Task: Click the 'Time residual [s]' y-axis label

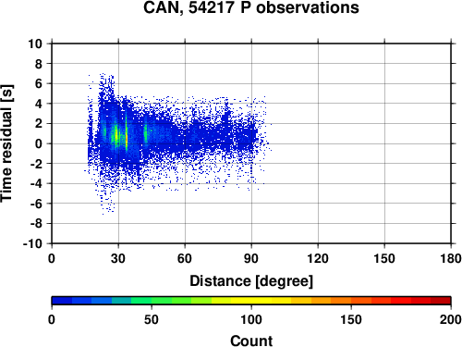Action: click(7, 143)
